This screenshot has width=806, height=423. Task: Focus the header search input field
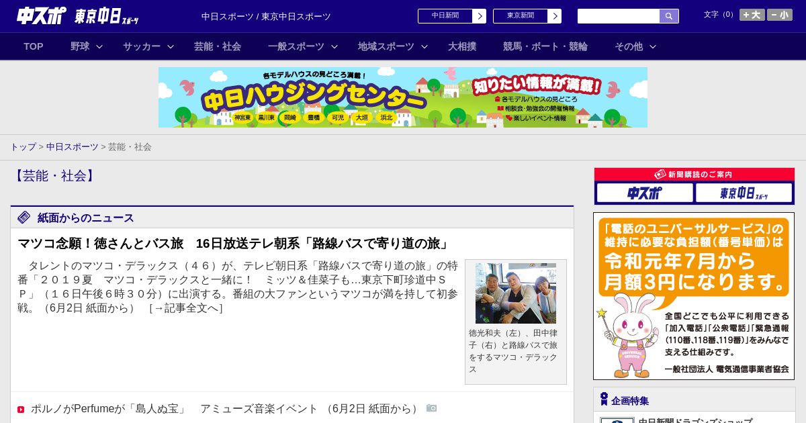tap(619, 16)
